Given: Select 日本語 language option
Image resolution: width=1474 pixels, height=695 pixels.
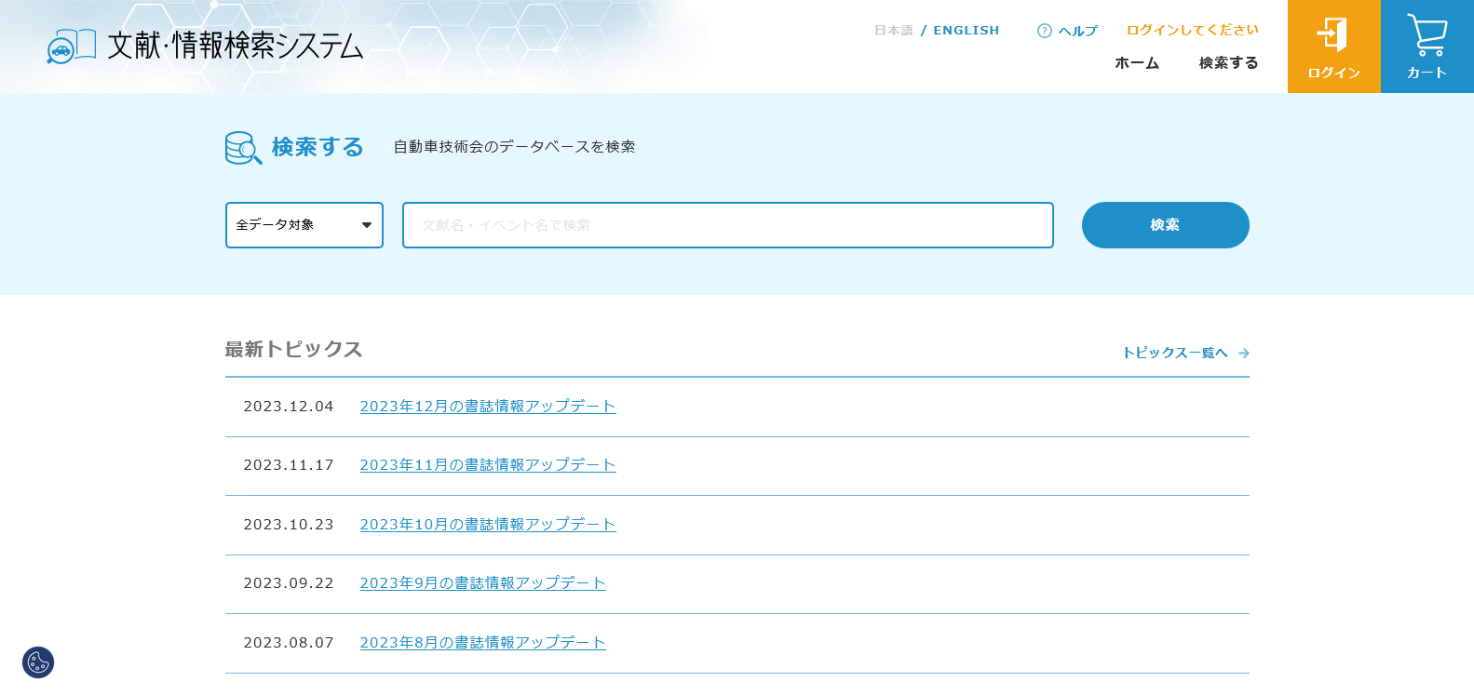Looking at the screenshot, I should coord(893,31).
